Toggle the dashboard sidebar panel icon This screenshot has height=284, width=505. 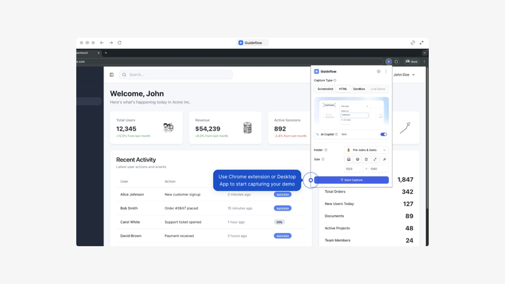(x=112, y=74)
